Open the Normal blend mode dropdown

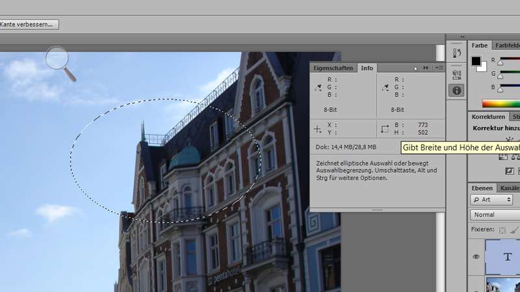pos(494,215)
